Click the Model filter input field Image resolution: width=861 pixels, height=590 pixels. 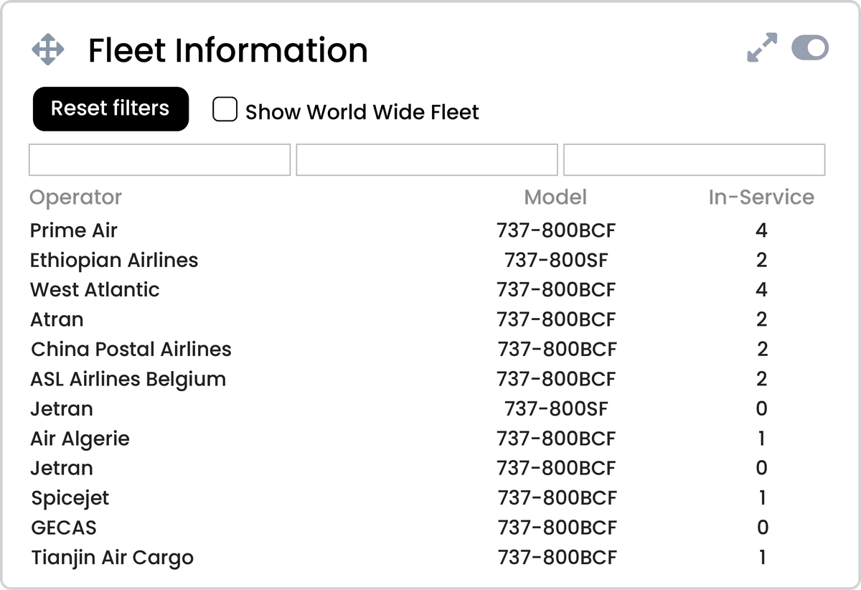(x=426, y=159)
